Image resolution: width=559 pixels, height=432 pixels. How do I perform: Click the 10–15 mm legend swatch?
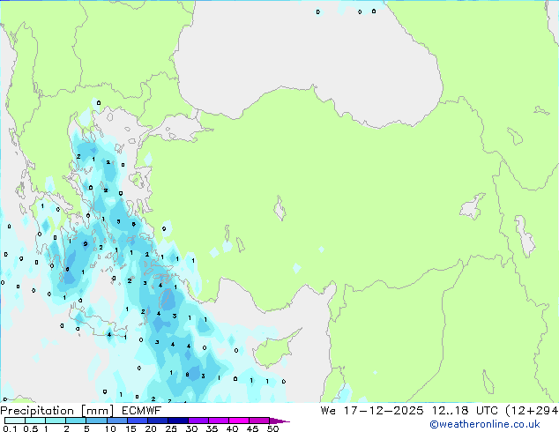tap(117, 421)
